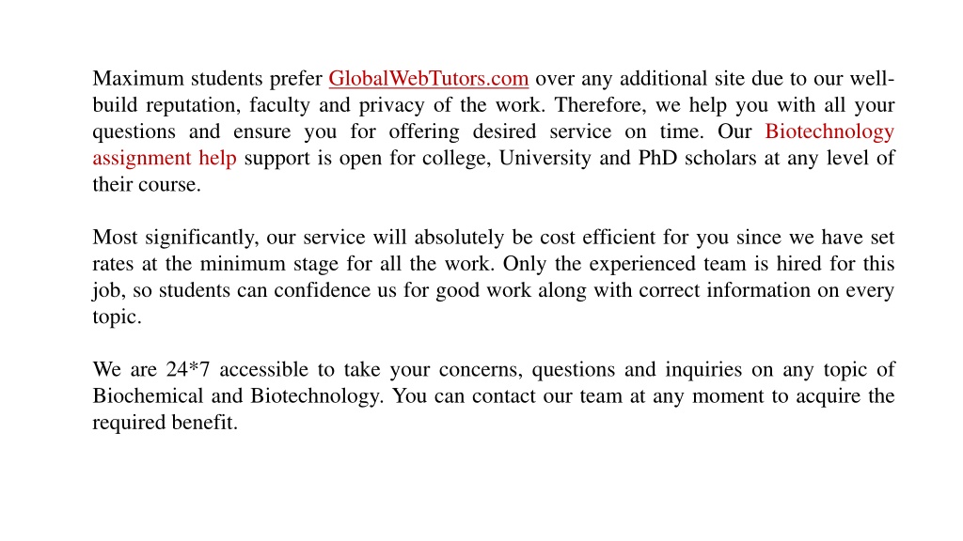Click the word "Biochemical" in last paragraph
963x541 pixels.
point(148,395)
